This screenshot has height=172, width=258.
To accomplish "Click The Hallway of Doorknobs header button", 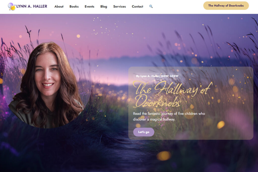I will click(x=226, y=6).
